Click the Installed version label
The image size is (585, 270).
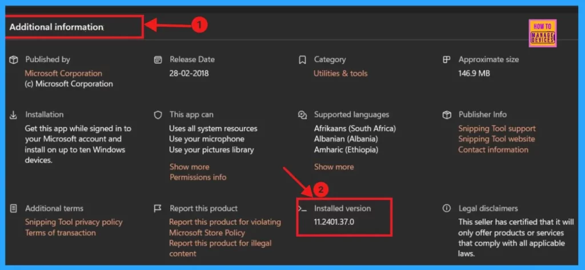pos(343,208)
